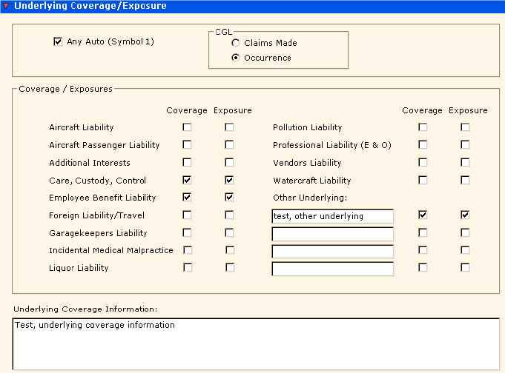This screenshot has height=373, width=505.
Task: Uncheck Care, Custody, Control Coverage checkbox
Action: tap(187, 180)
